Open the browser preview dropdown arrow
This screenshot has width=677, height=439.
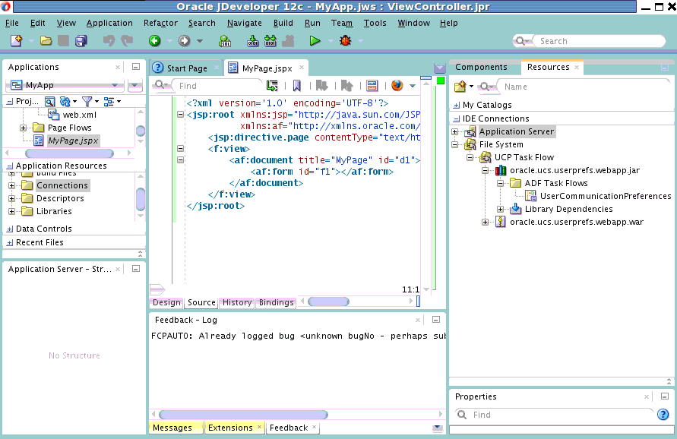pyautogui.click(x=413, y=86)
